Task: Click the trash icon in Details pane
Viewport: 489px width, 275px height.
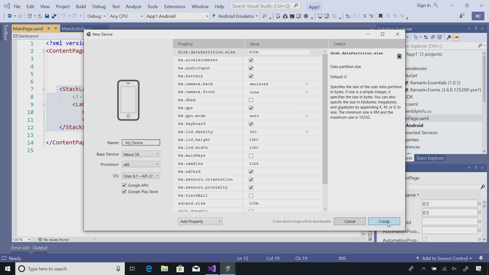Action: 399,56
